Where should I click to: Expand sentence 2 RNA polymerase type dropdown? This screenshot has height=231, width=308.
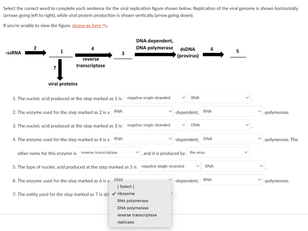pos(231,111)
